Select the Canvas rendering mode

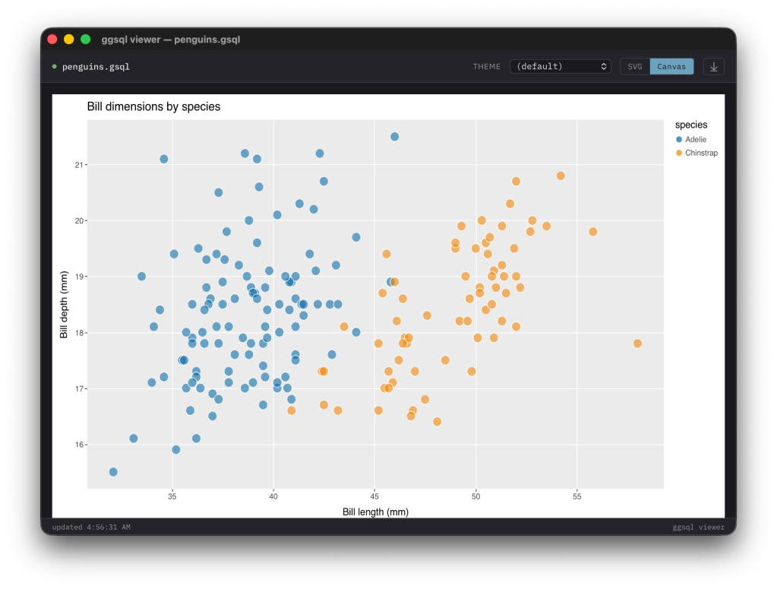point(671,67)
